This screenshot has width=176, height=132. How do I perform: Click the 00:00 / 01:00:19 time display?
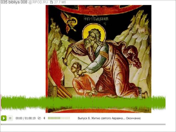coord(26,118)
